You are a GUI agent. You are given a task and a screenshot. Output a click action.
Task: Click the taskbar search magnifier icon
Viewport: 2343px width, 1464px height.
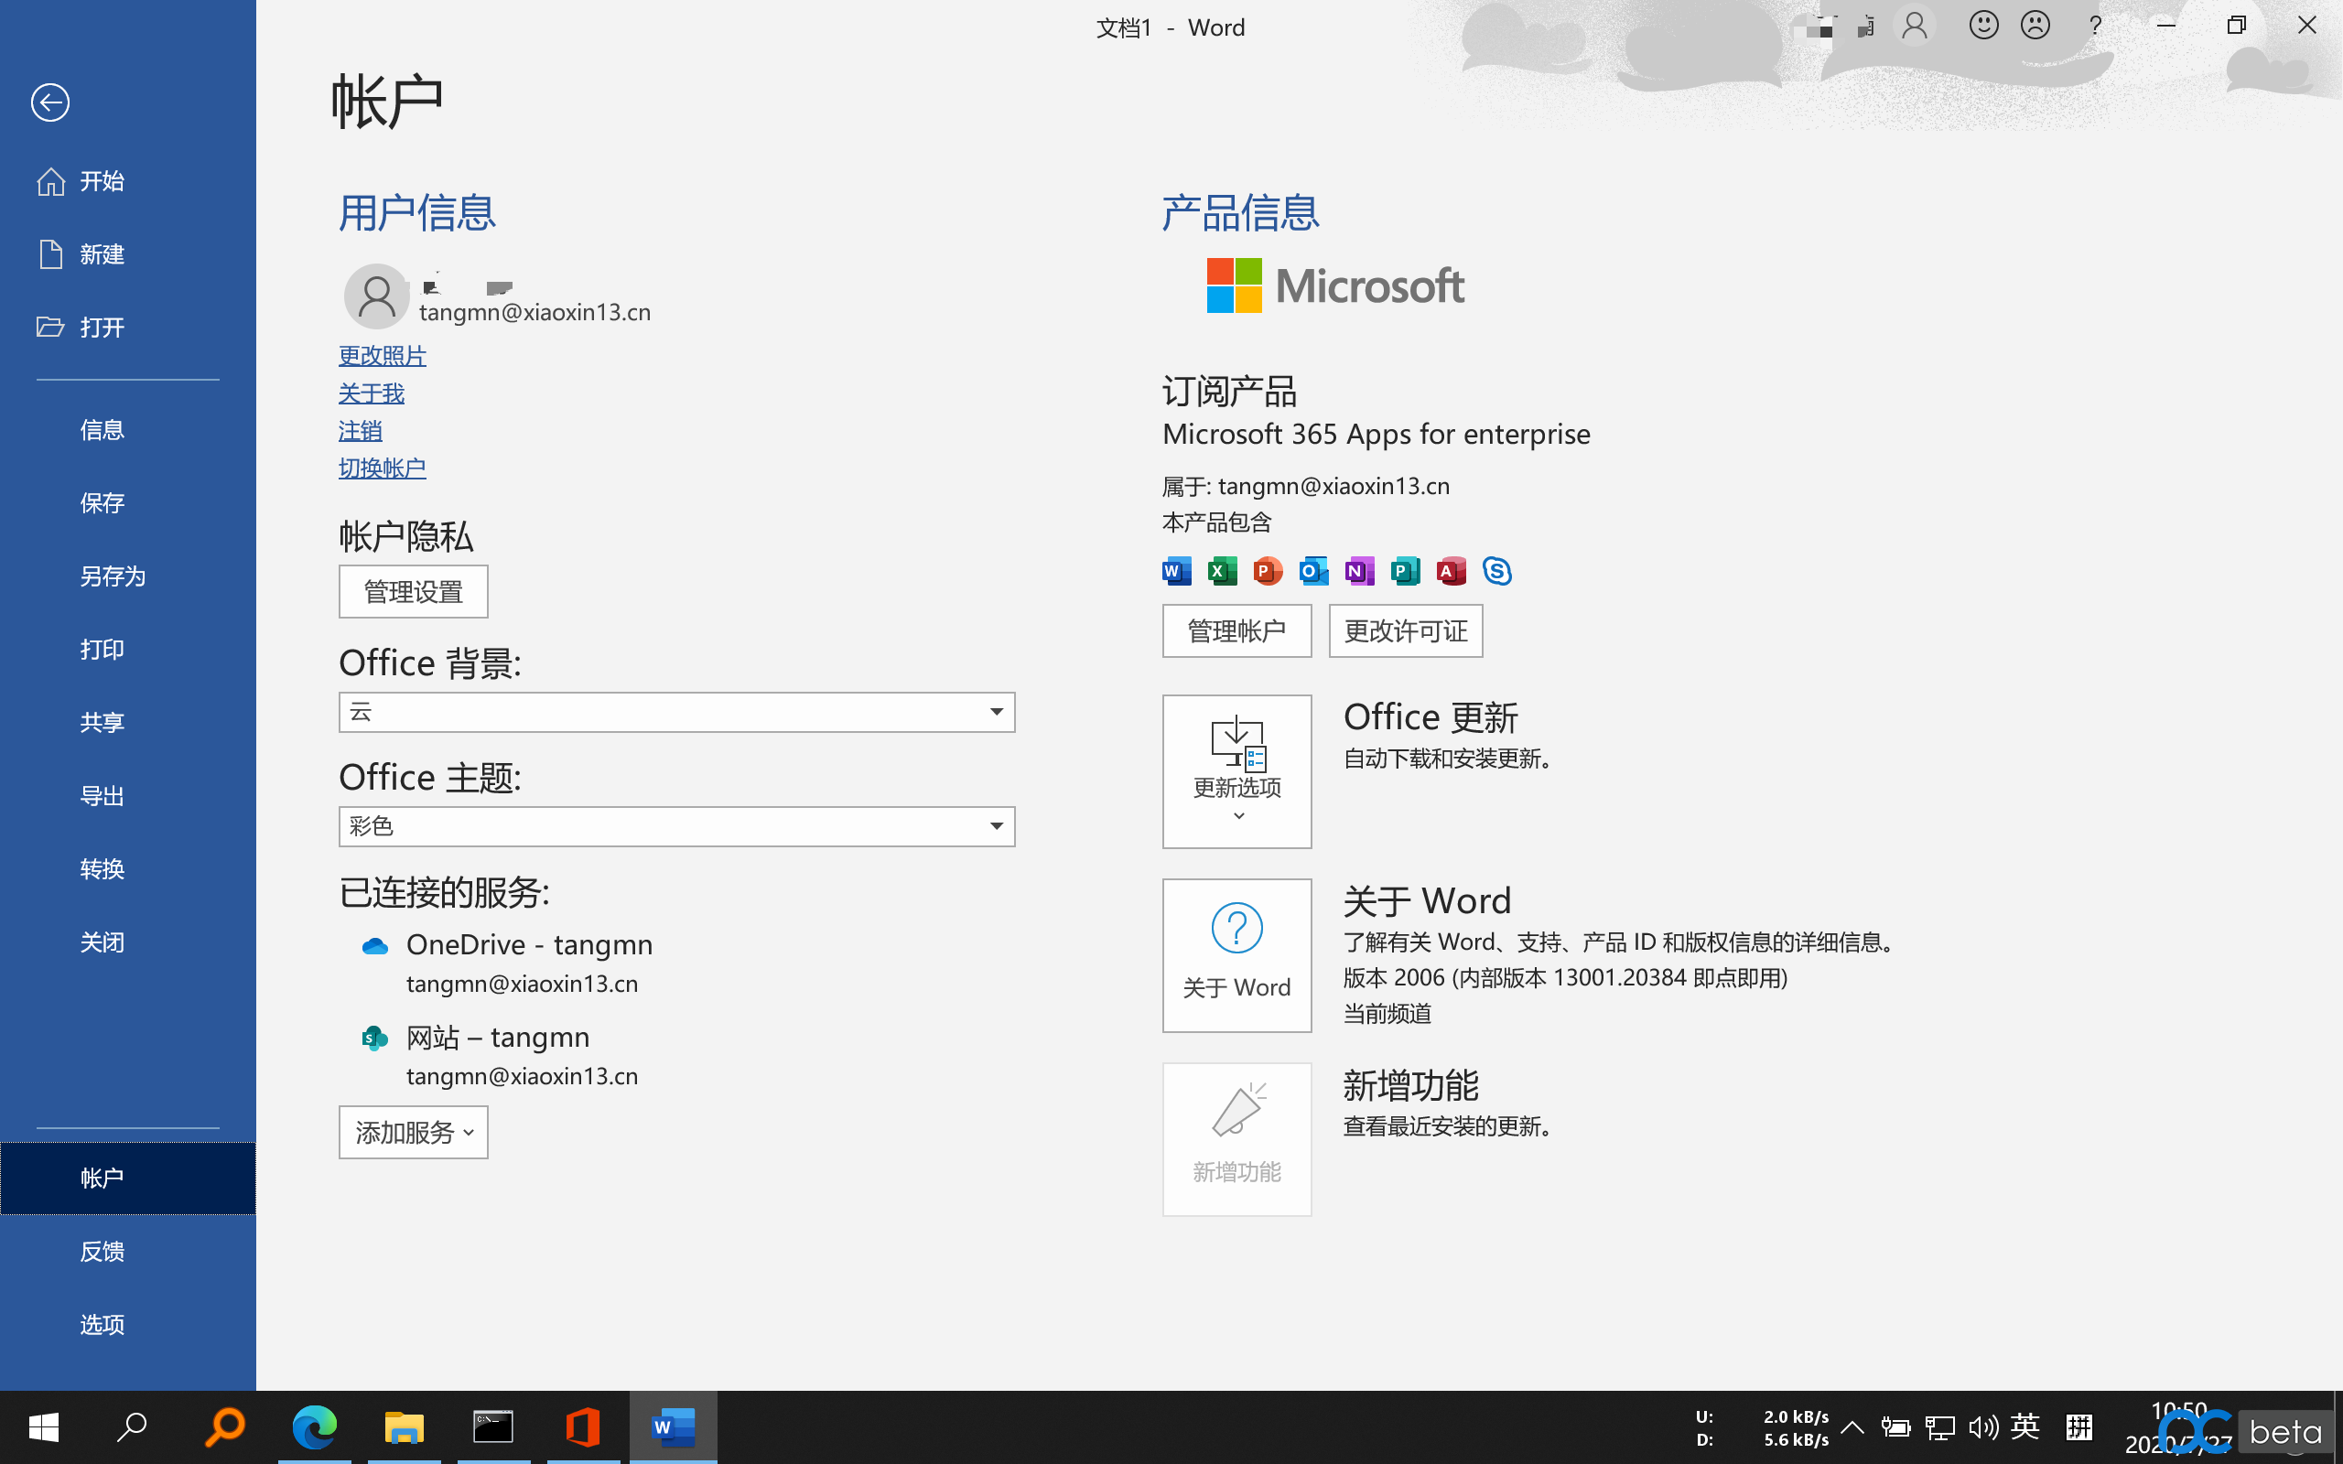[x=132, y=1427]
